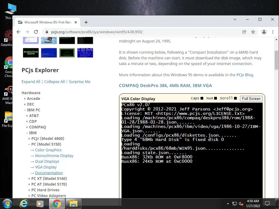Open a new tab with plus button
The image size is (279, 209).
(86, 22)
